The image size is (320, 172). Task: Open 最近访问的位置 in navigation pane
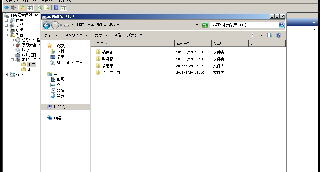(x=69, y=62)
